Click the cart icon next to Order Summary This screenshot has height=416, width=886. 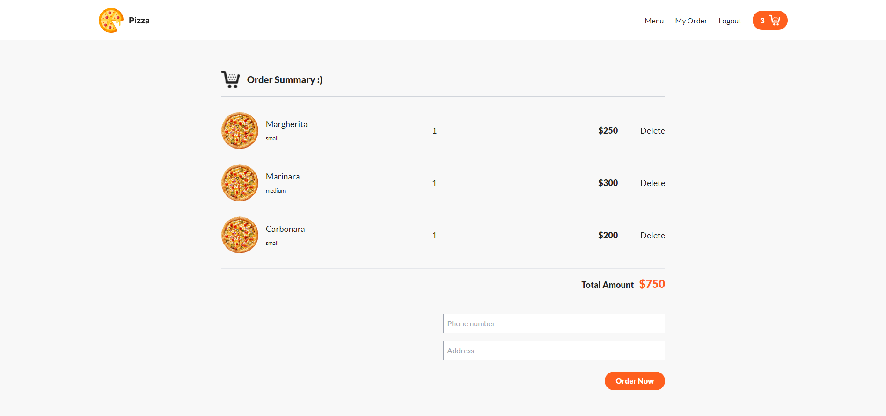tap(230, 79)
